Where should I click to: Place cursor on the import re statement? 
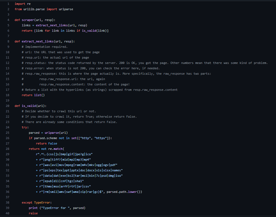pyautogui.click(x=23, y=3)
